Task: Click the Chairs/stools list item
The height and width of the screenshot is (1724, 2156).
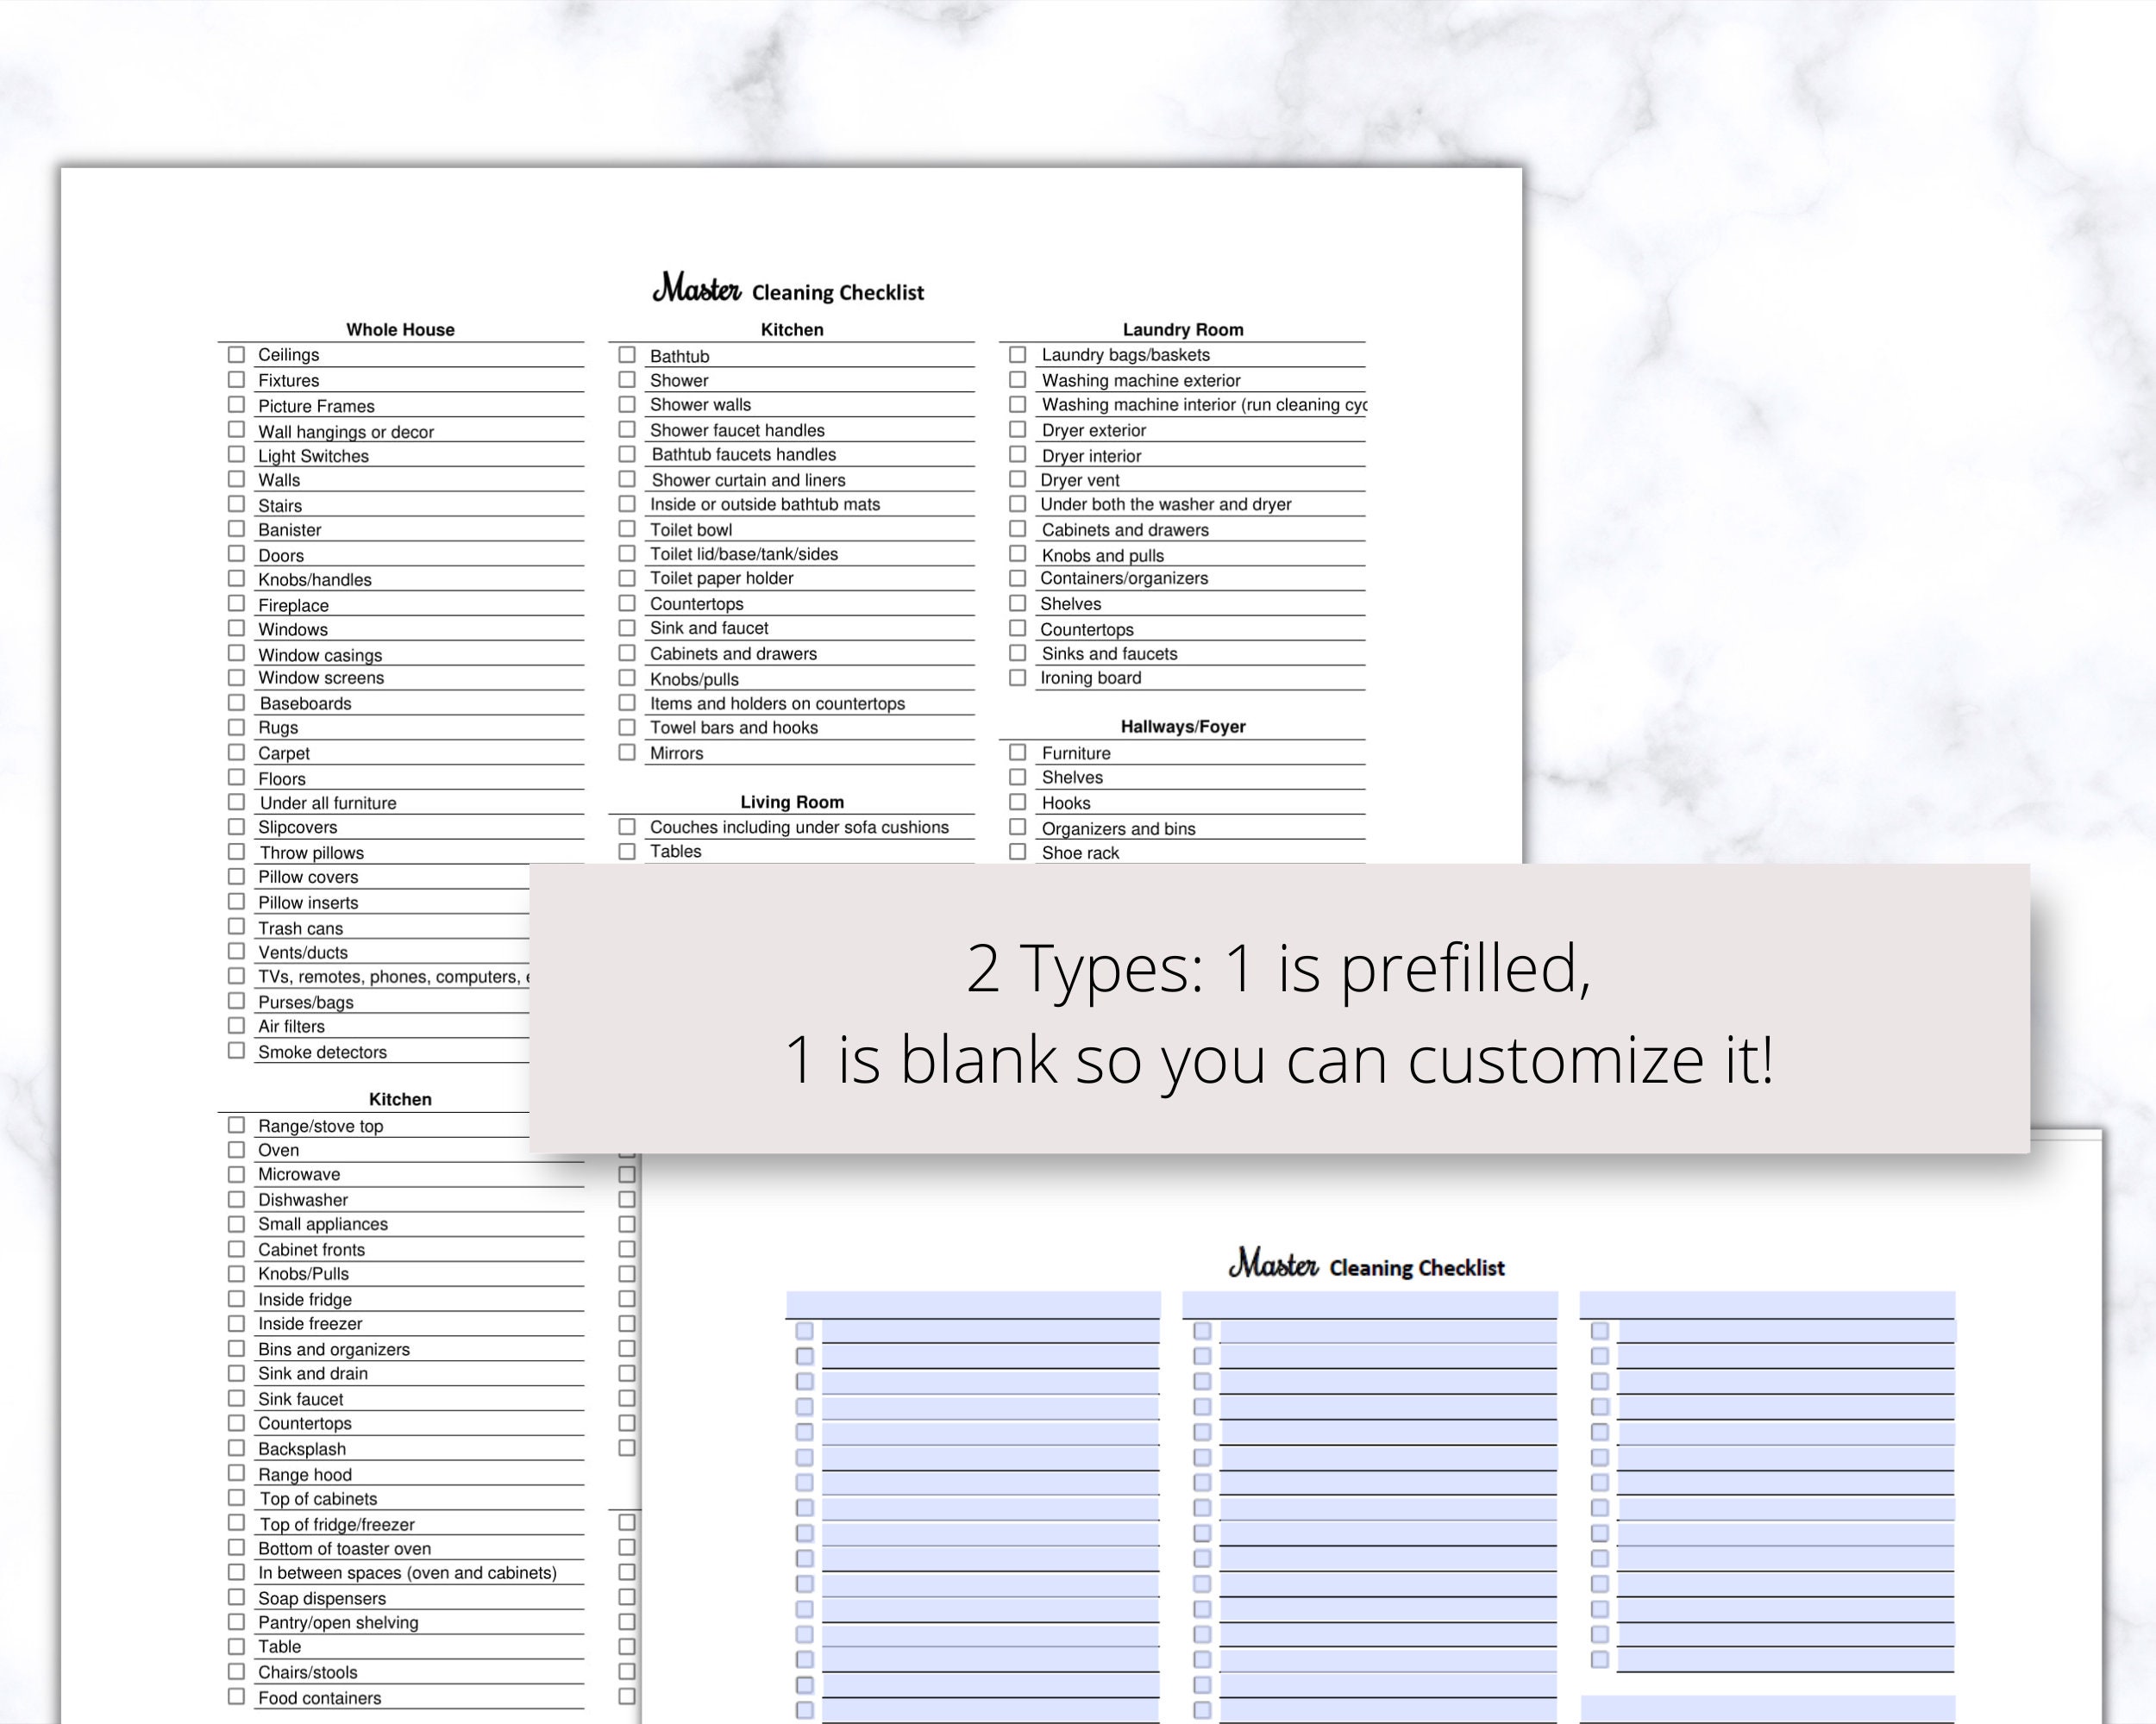Action: pos(308,1672)
